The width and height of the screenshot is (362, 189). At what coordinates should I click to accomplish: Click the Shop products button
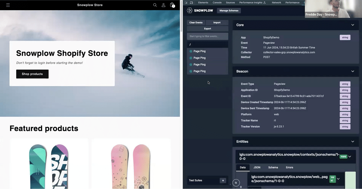click(32, 74)
